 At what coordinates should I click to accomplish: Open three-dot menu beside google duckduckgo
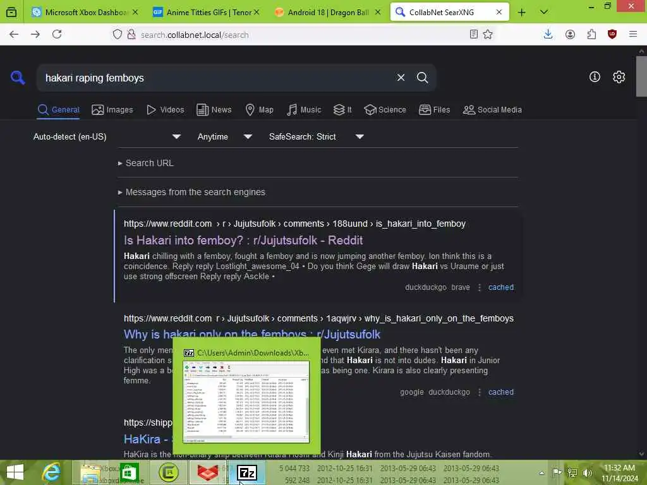[479, 392]
